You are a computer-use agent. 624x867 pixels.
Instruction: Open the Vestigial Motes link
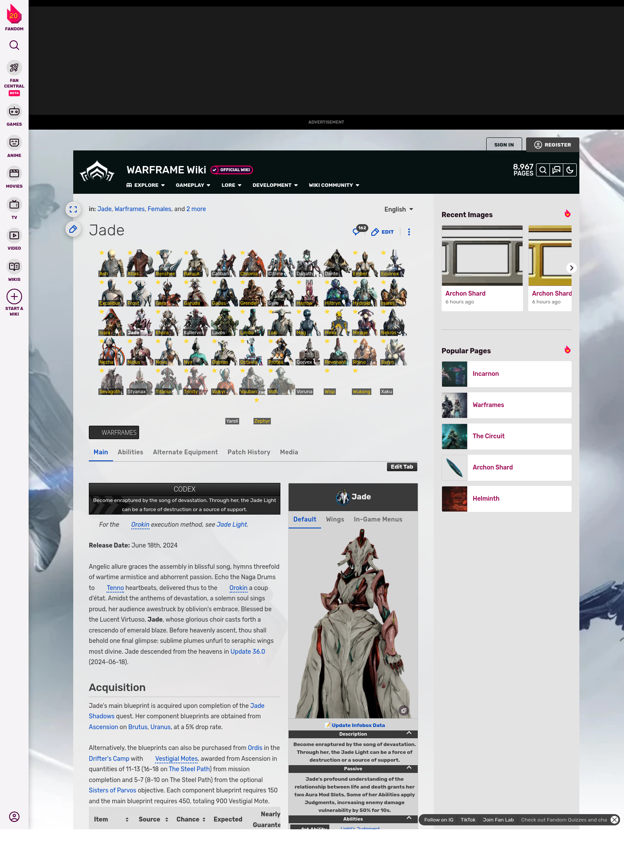176,759
